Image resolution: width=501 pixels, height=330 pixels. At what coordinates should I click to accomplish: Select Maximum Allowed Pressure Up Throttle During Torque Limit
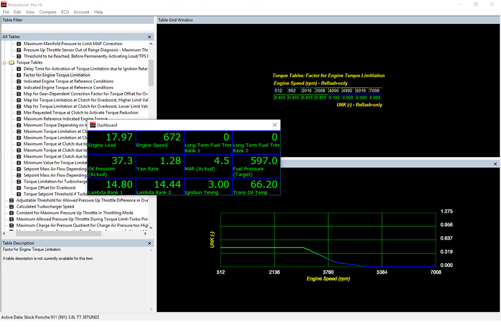coord(82,219)
